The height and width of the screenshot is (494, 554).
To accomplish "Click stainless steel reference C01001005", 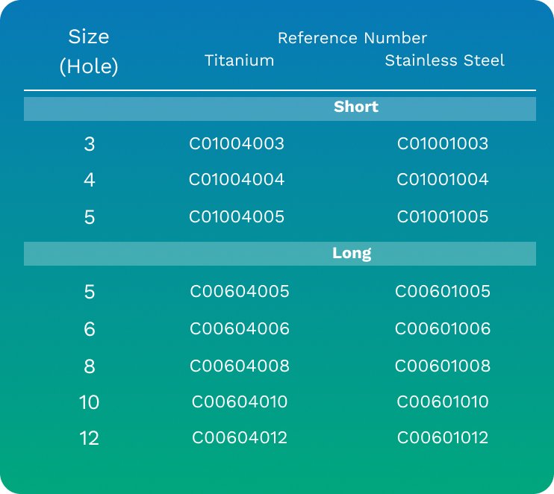I will pyautogui.click(x=442, y=217).
